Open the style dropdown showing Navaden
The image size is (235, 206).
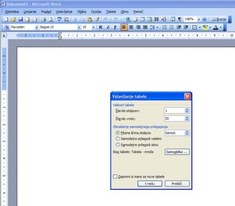coord(36,28)
